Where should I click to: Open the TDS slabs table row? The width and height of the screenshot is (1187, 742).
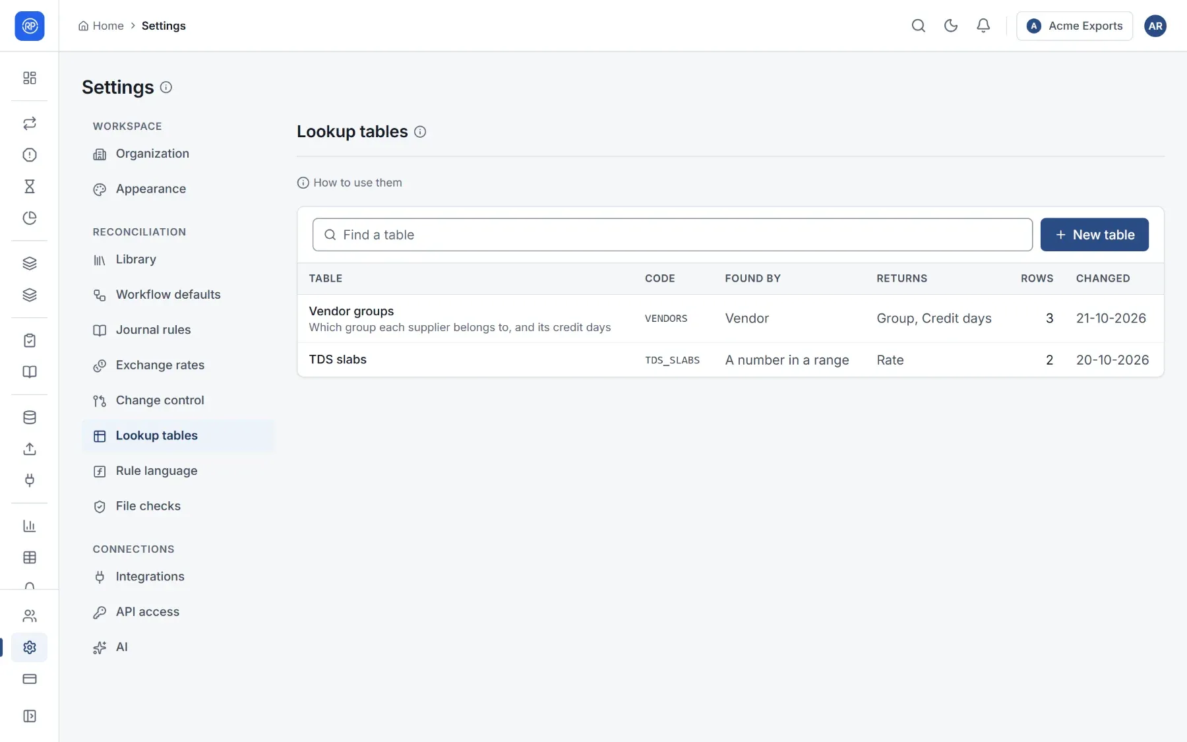coord(730,360)
